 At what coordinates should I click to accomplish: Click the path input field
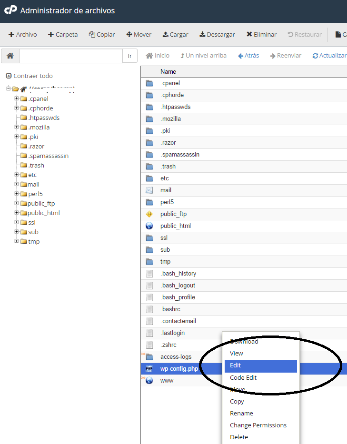[x=71, y=56]
